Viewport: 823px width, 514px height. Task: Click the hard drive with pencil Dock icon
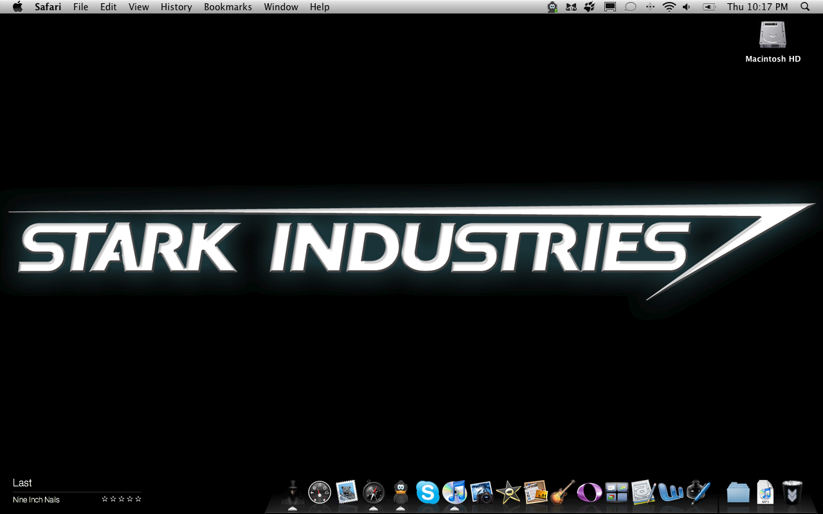point(644,492)
